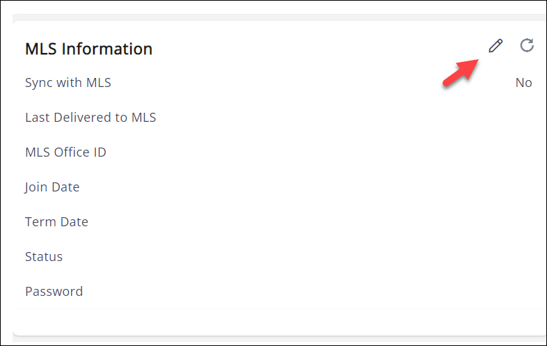Image resolution: width=547 pixels, height=346 pixels.
Task: Click the Sync with MLS label
Action: [68, 83]
